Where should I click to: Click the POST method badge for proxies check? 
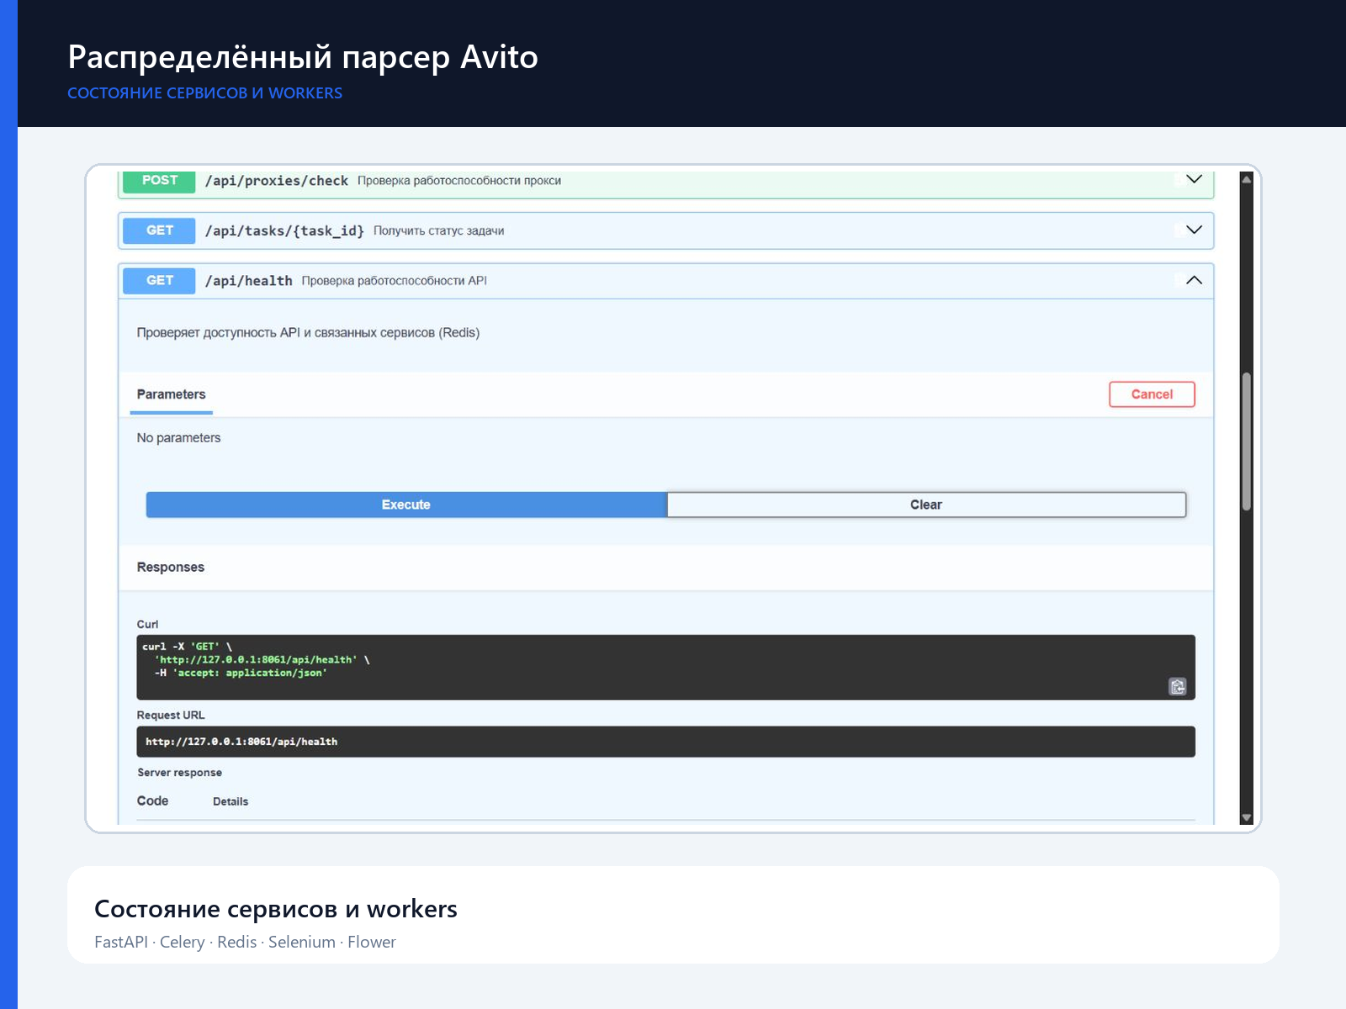click(x=159, y=180)
